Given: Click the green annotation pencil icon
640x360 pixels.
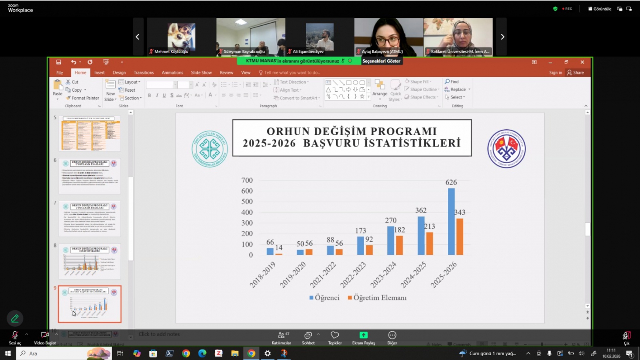Looking at the screenshot, I should point(15,319).
